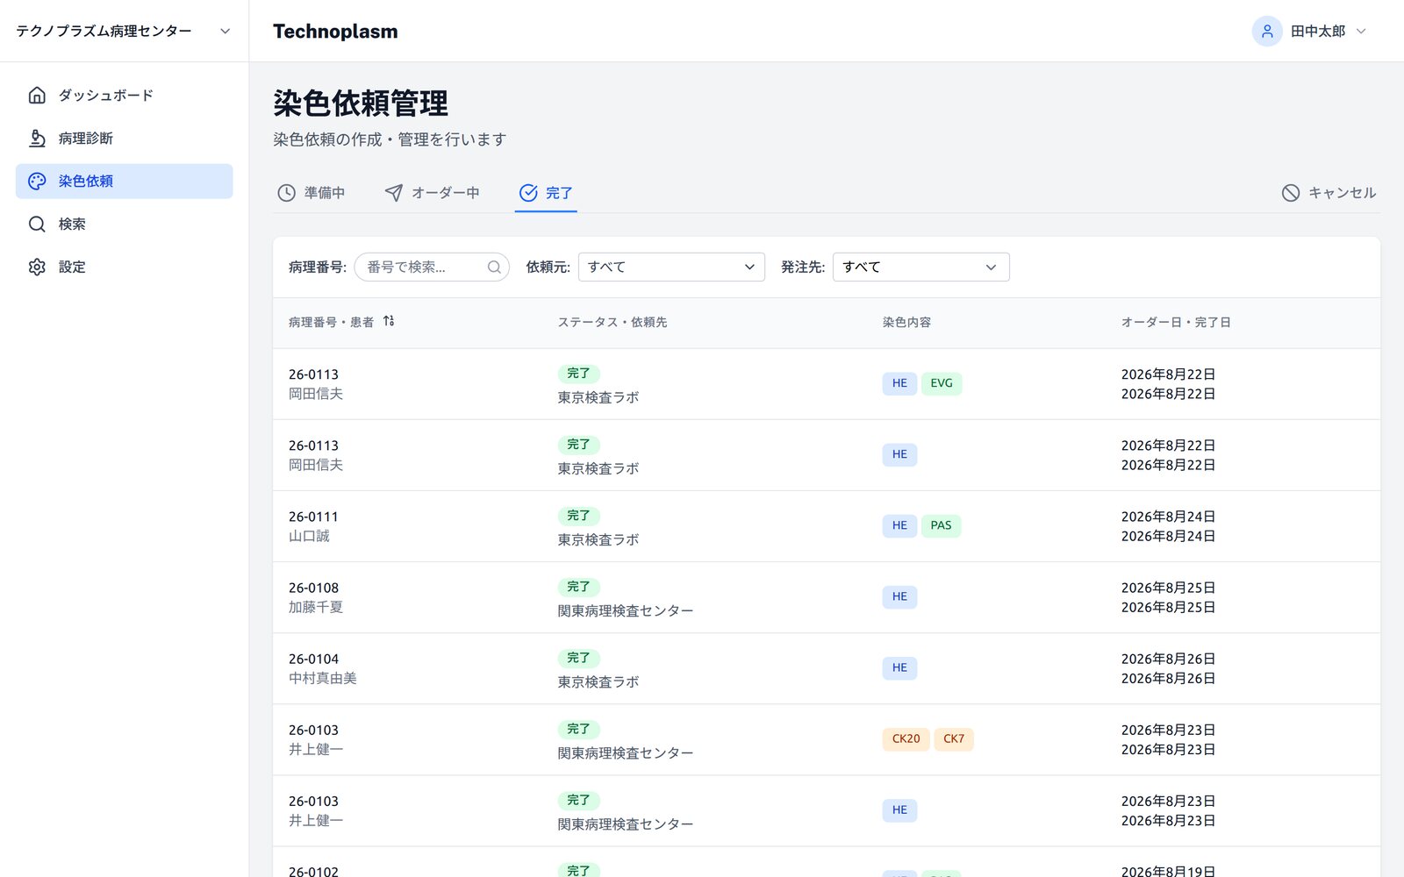Viewport: 1404px width, 877px height.
Task: Click the 染色依頼 palette icon
Action: (x=37, y=181)
